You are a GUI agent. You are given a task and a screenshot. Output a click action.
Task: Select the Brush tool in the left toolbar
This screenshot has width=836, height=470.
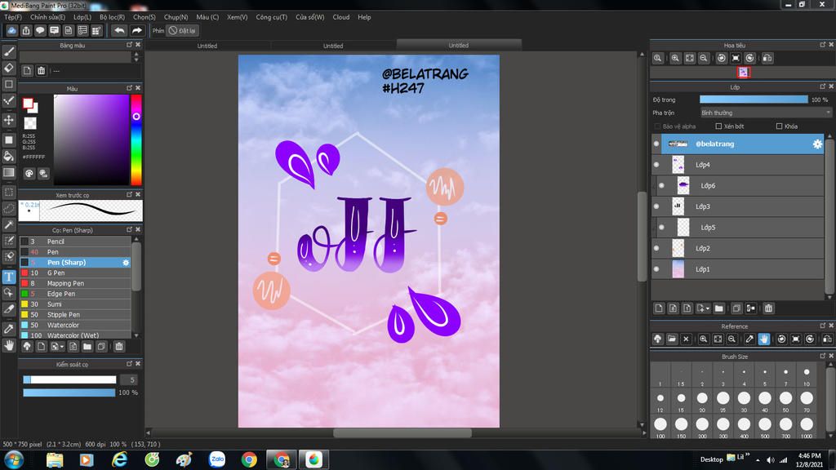[x=9, y=51]
